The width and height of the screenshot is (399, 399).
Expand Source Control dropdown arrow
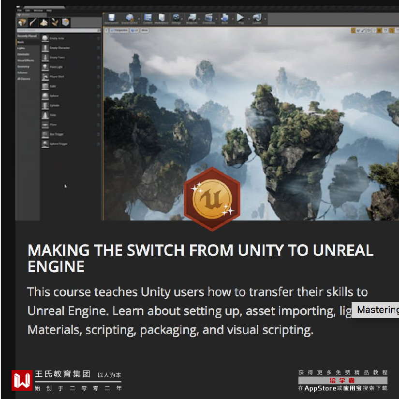click(139, 19)
